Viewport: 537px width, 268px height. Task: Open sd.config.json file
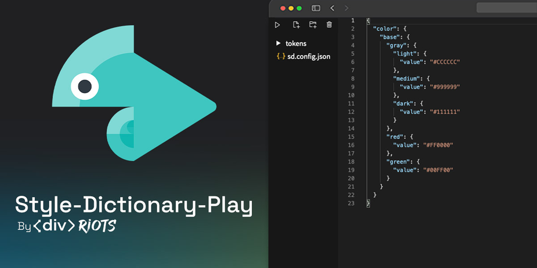(308, 57)
